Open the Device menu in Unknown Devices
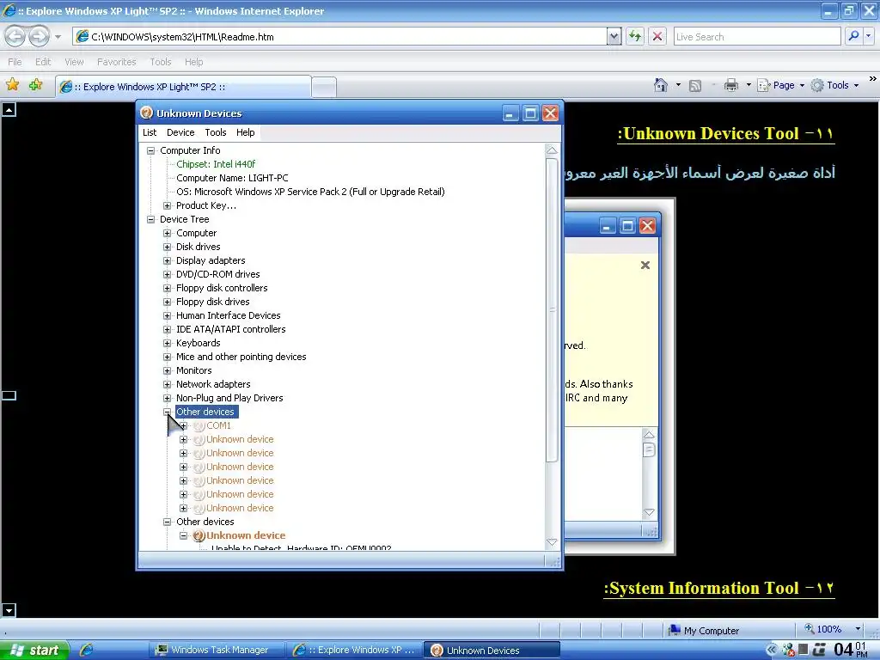 click(180, 132)
